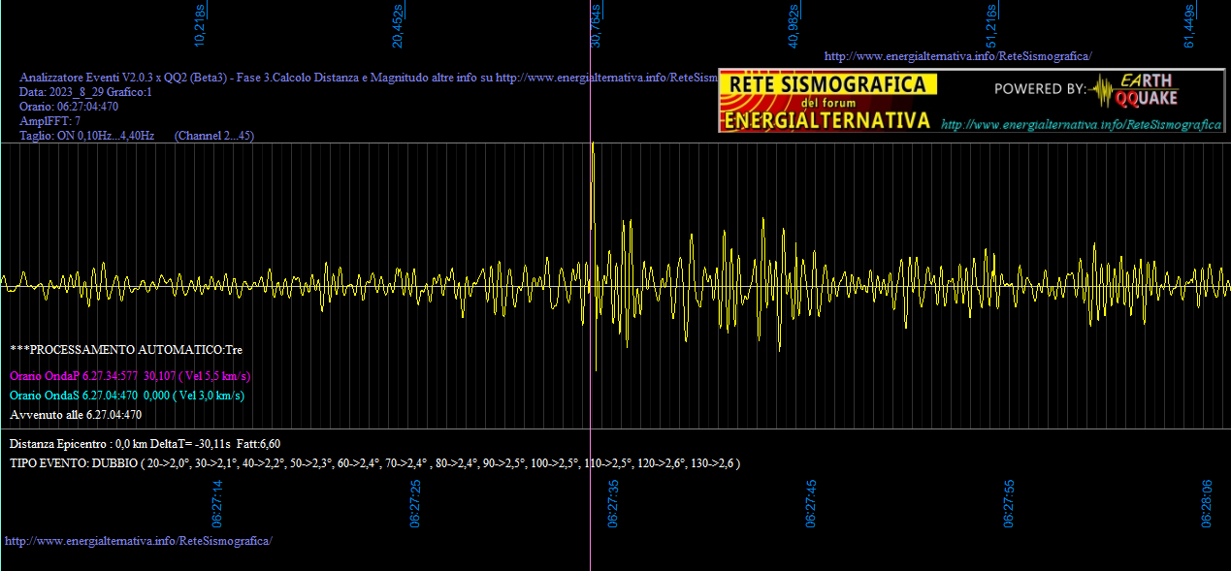The height and width of the screenshot is (571, 1231).
Task: Open the ReteSismografica link at bottom left
Action: coord(139,540)
